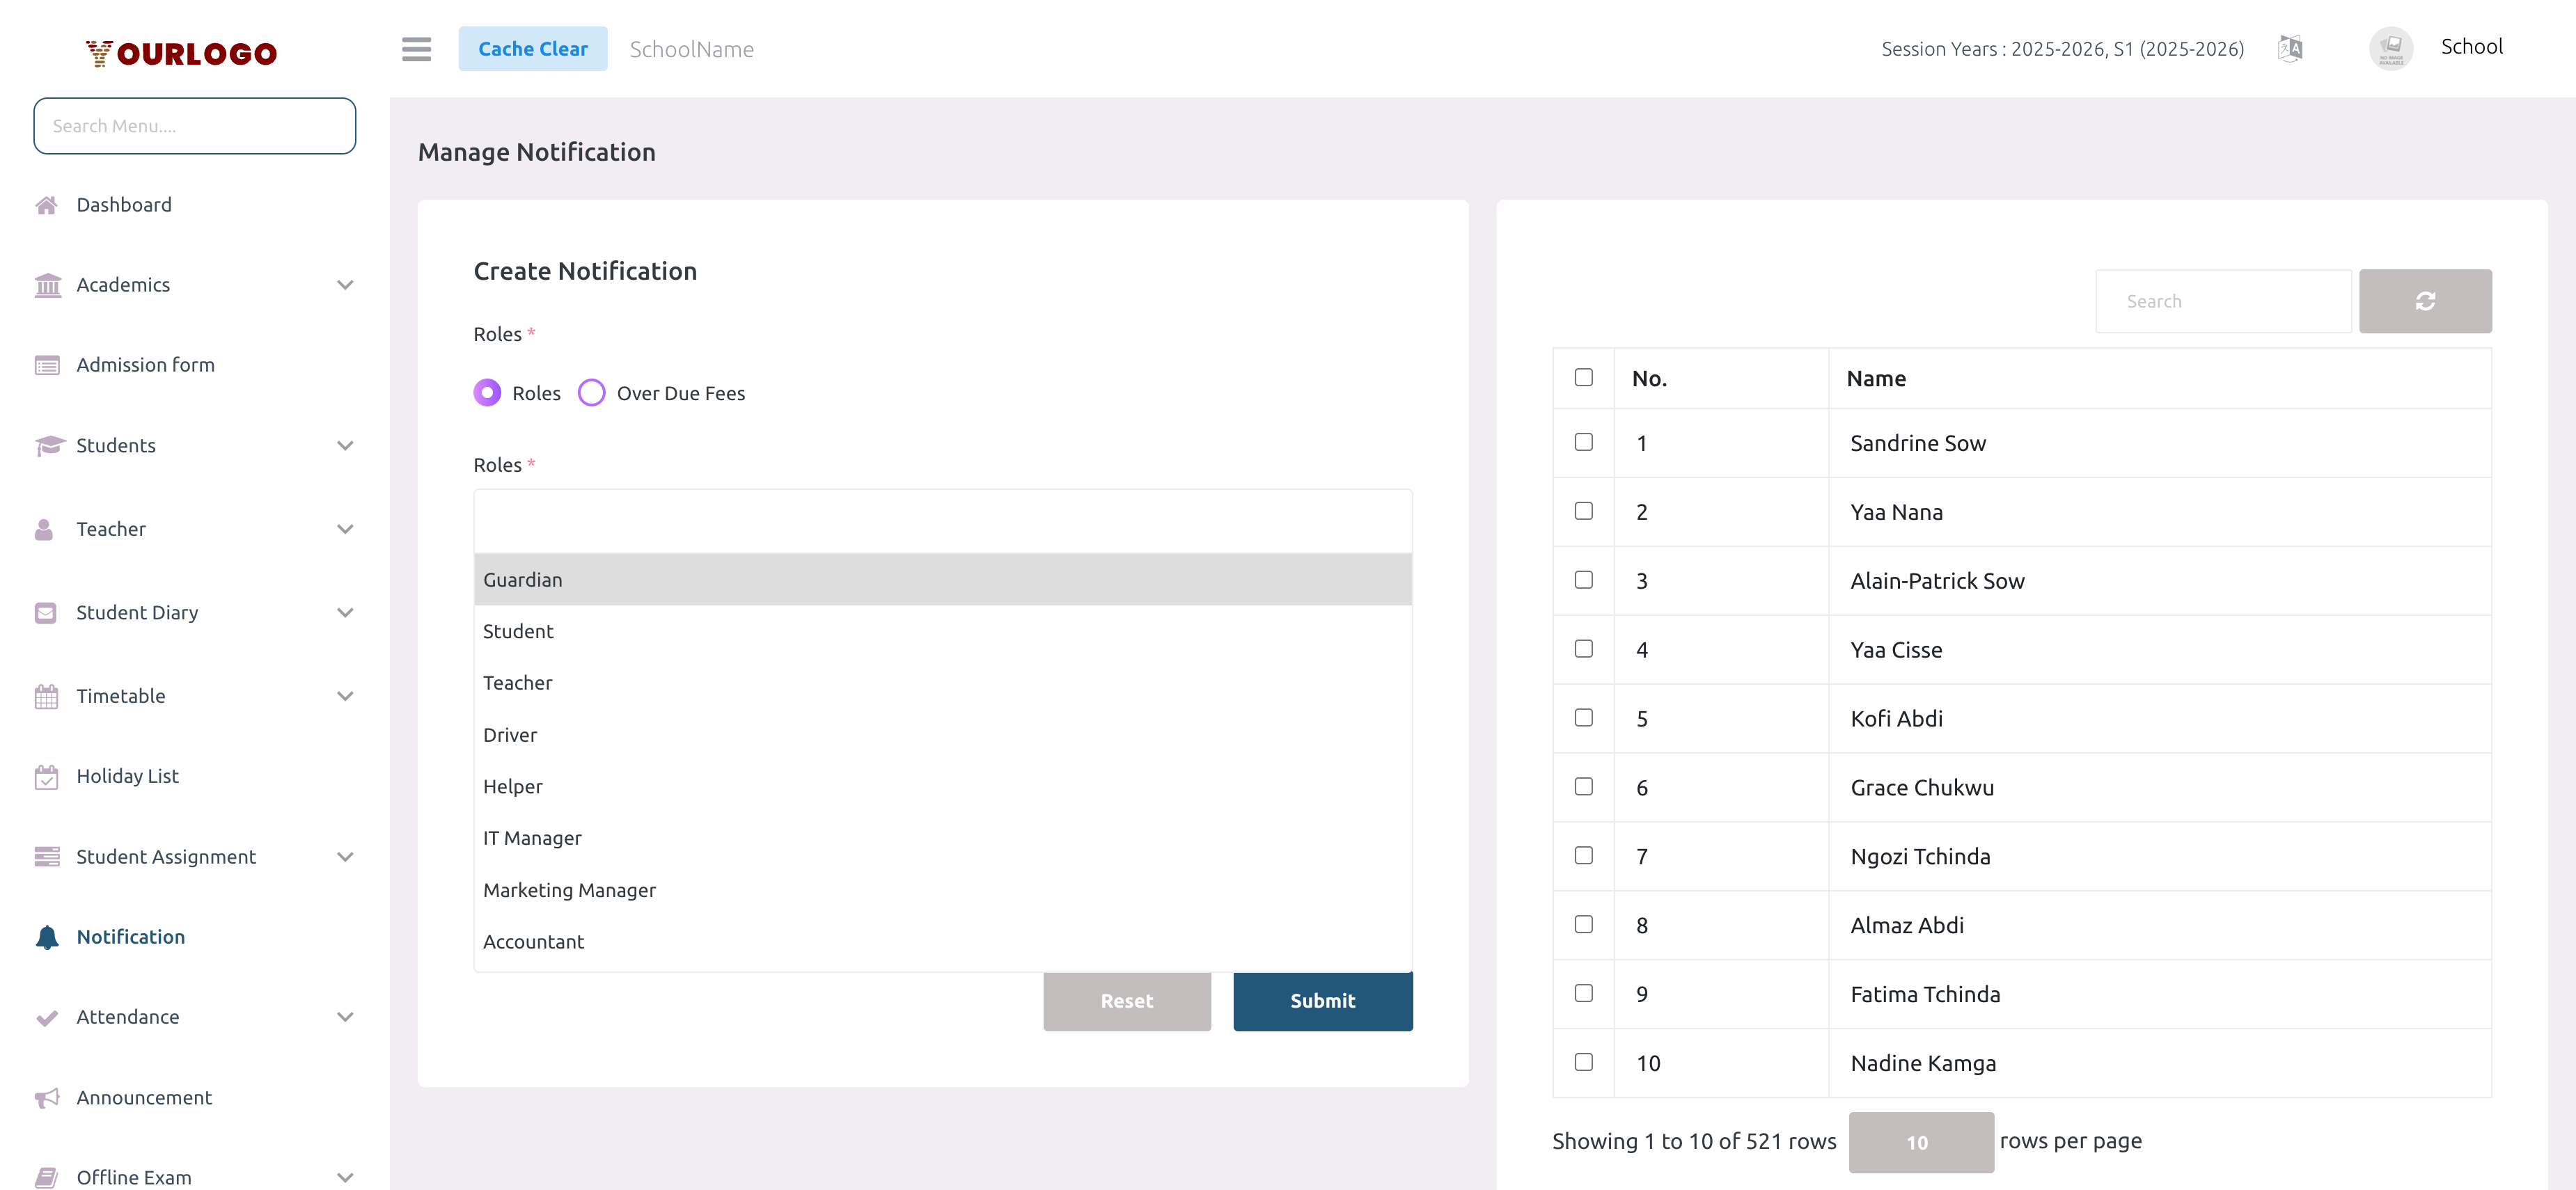This screenshot has height=1190, width=2576.
Task: Tick the select-all checkbox in the table header
Action: tap(1583, 376)
